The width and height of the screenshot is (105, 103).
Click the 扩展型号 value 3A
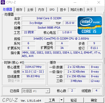pos(62,48)
